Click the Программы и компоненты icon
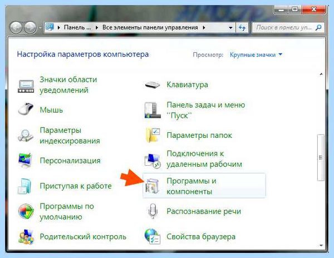This screenshot has width=334, height=258. tap(152, 186)
